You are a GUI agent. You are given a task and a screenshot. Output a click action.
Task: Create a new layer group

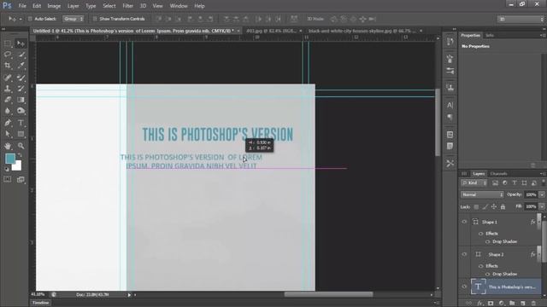click(x=512, y=304)
